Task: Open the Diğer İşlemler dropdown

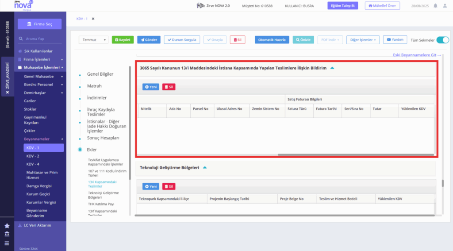Action: pos(363,40)
